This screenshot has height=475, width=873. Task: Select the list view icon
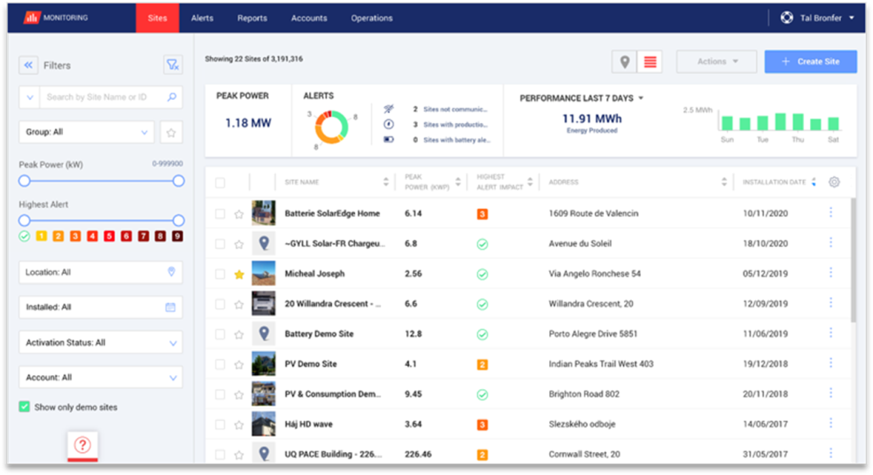650,61
